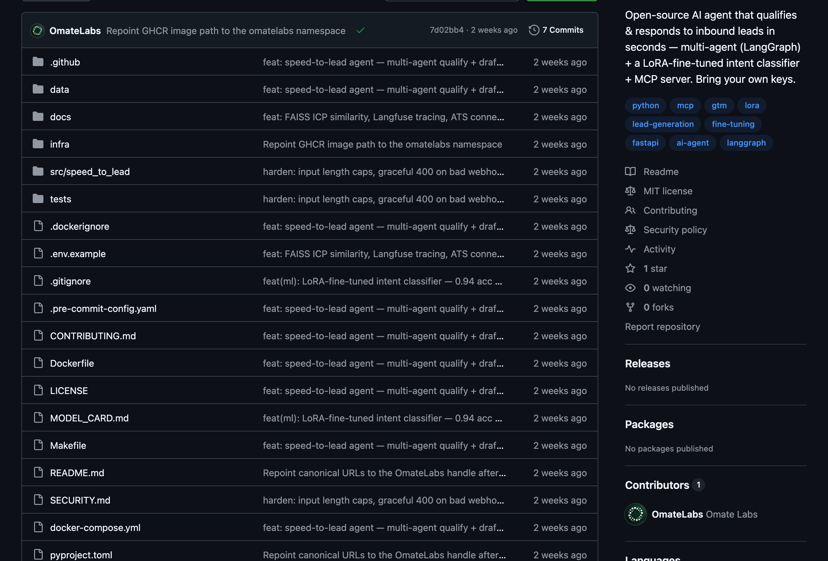Click the Activity pulse icon
This screenshot has width=828, height=561.
[x=630, y=249]
